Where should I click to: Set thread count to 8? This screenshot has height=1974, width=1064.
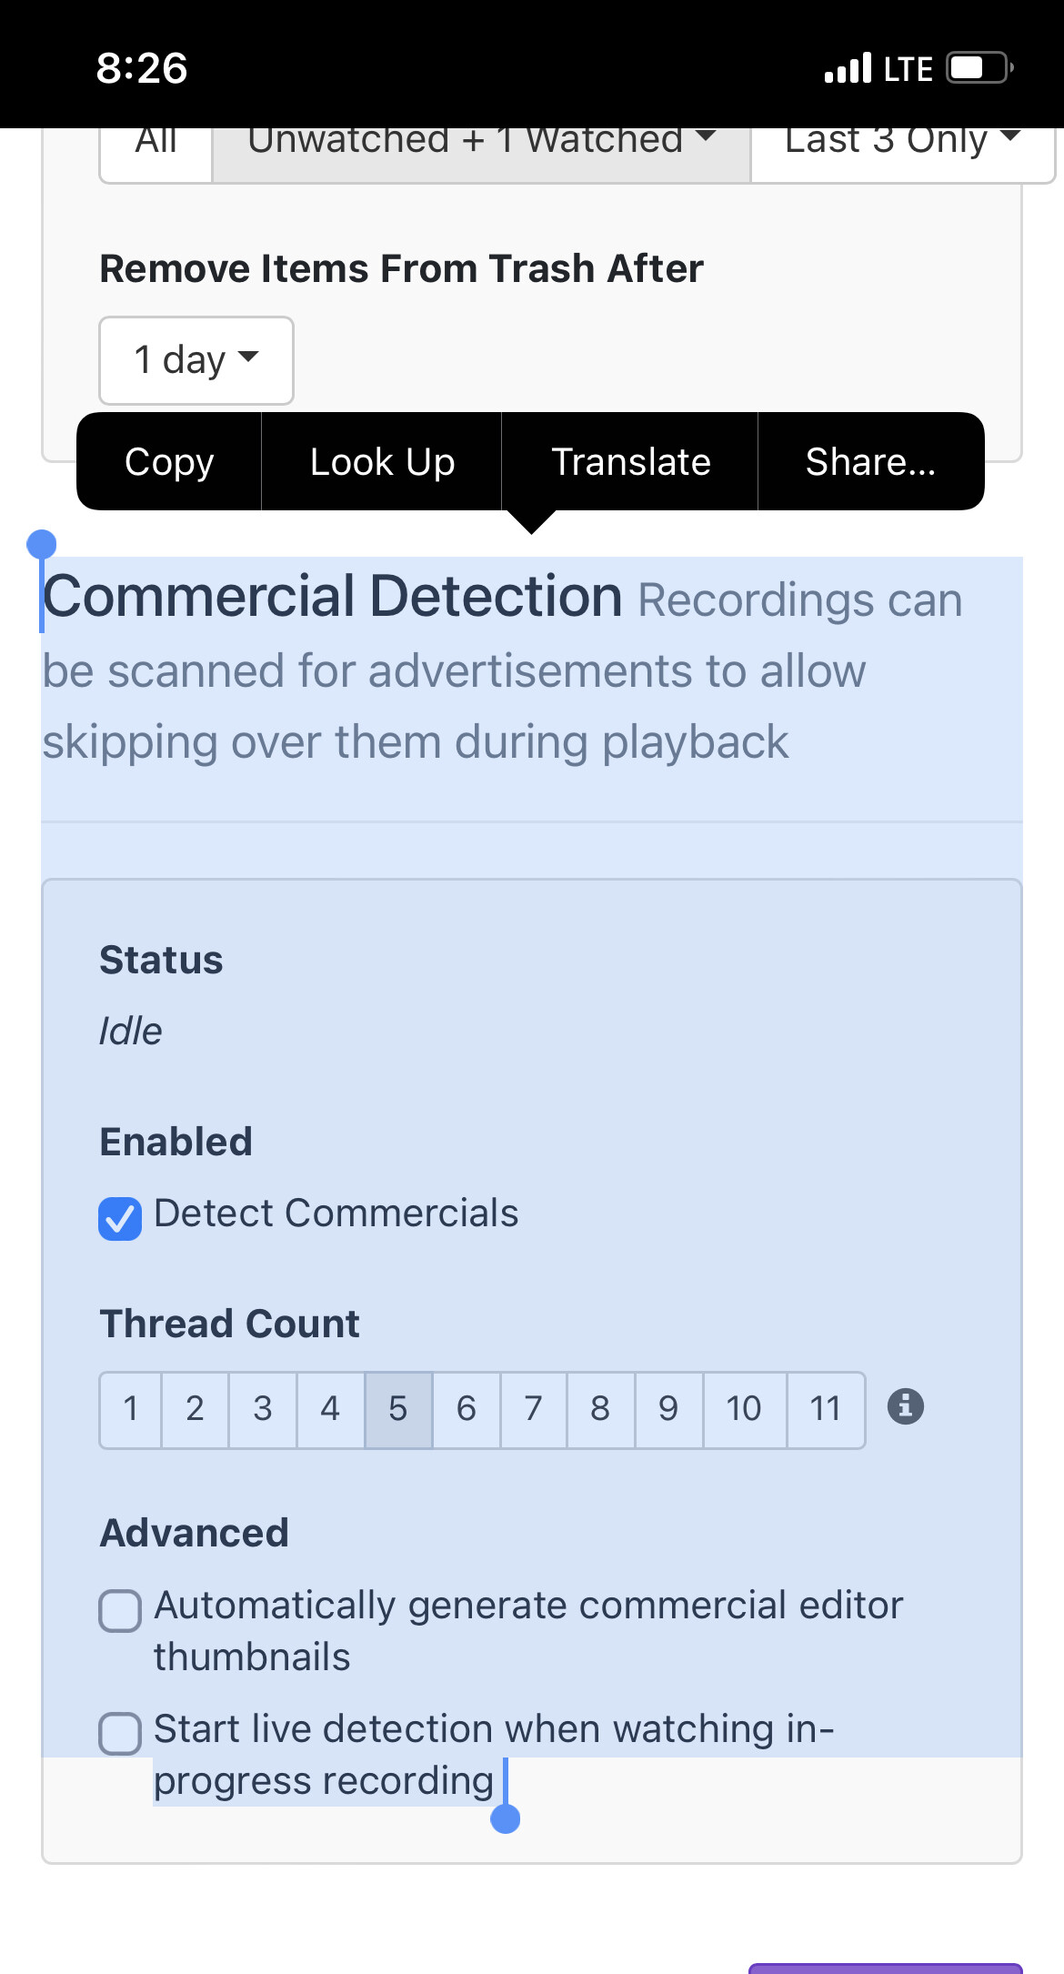point(600,1409)
